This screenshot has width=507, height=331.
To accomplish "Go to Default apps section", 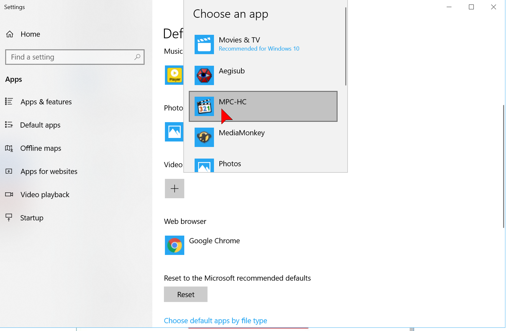I will pyautogui.click(x=40, y=125).
